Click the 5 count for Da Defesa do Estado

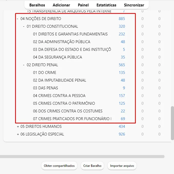[124, 50]
